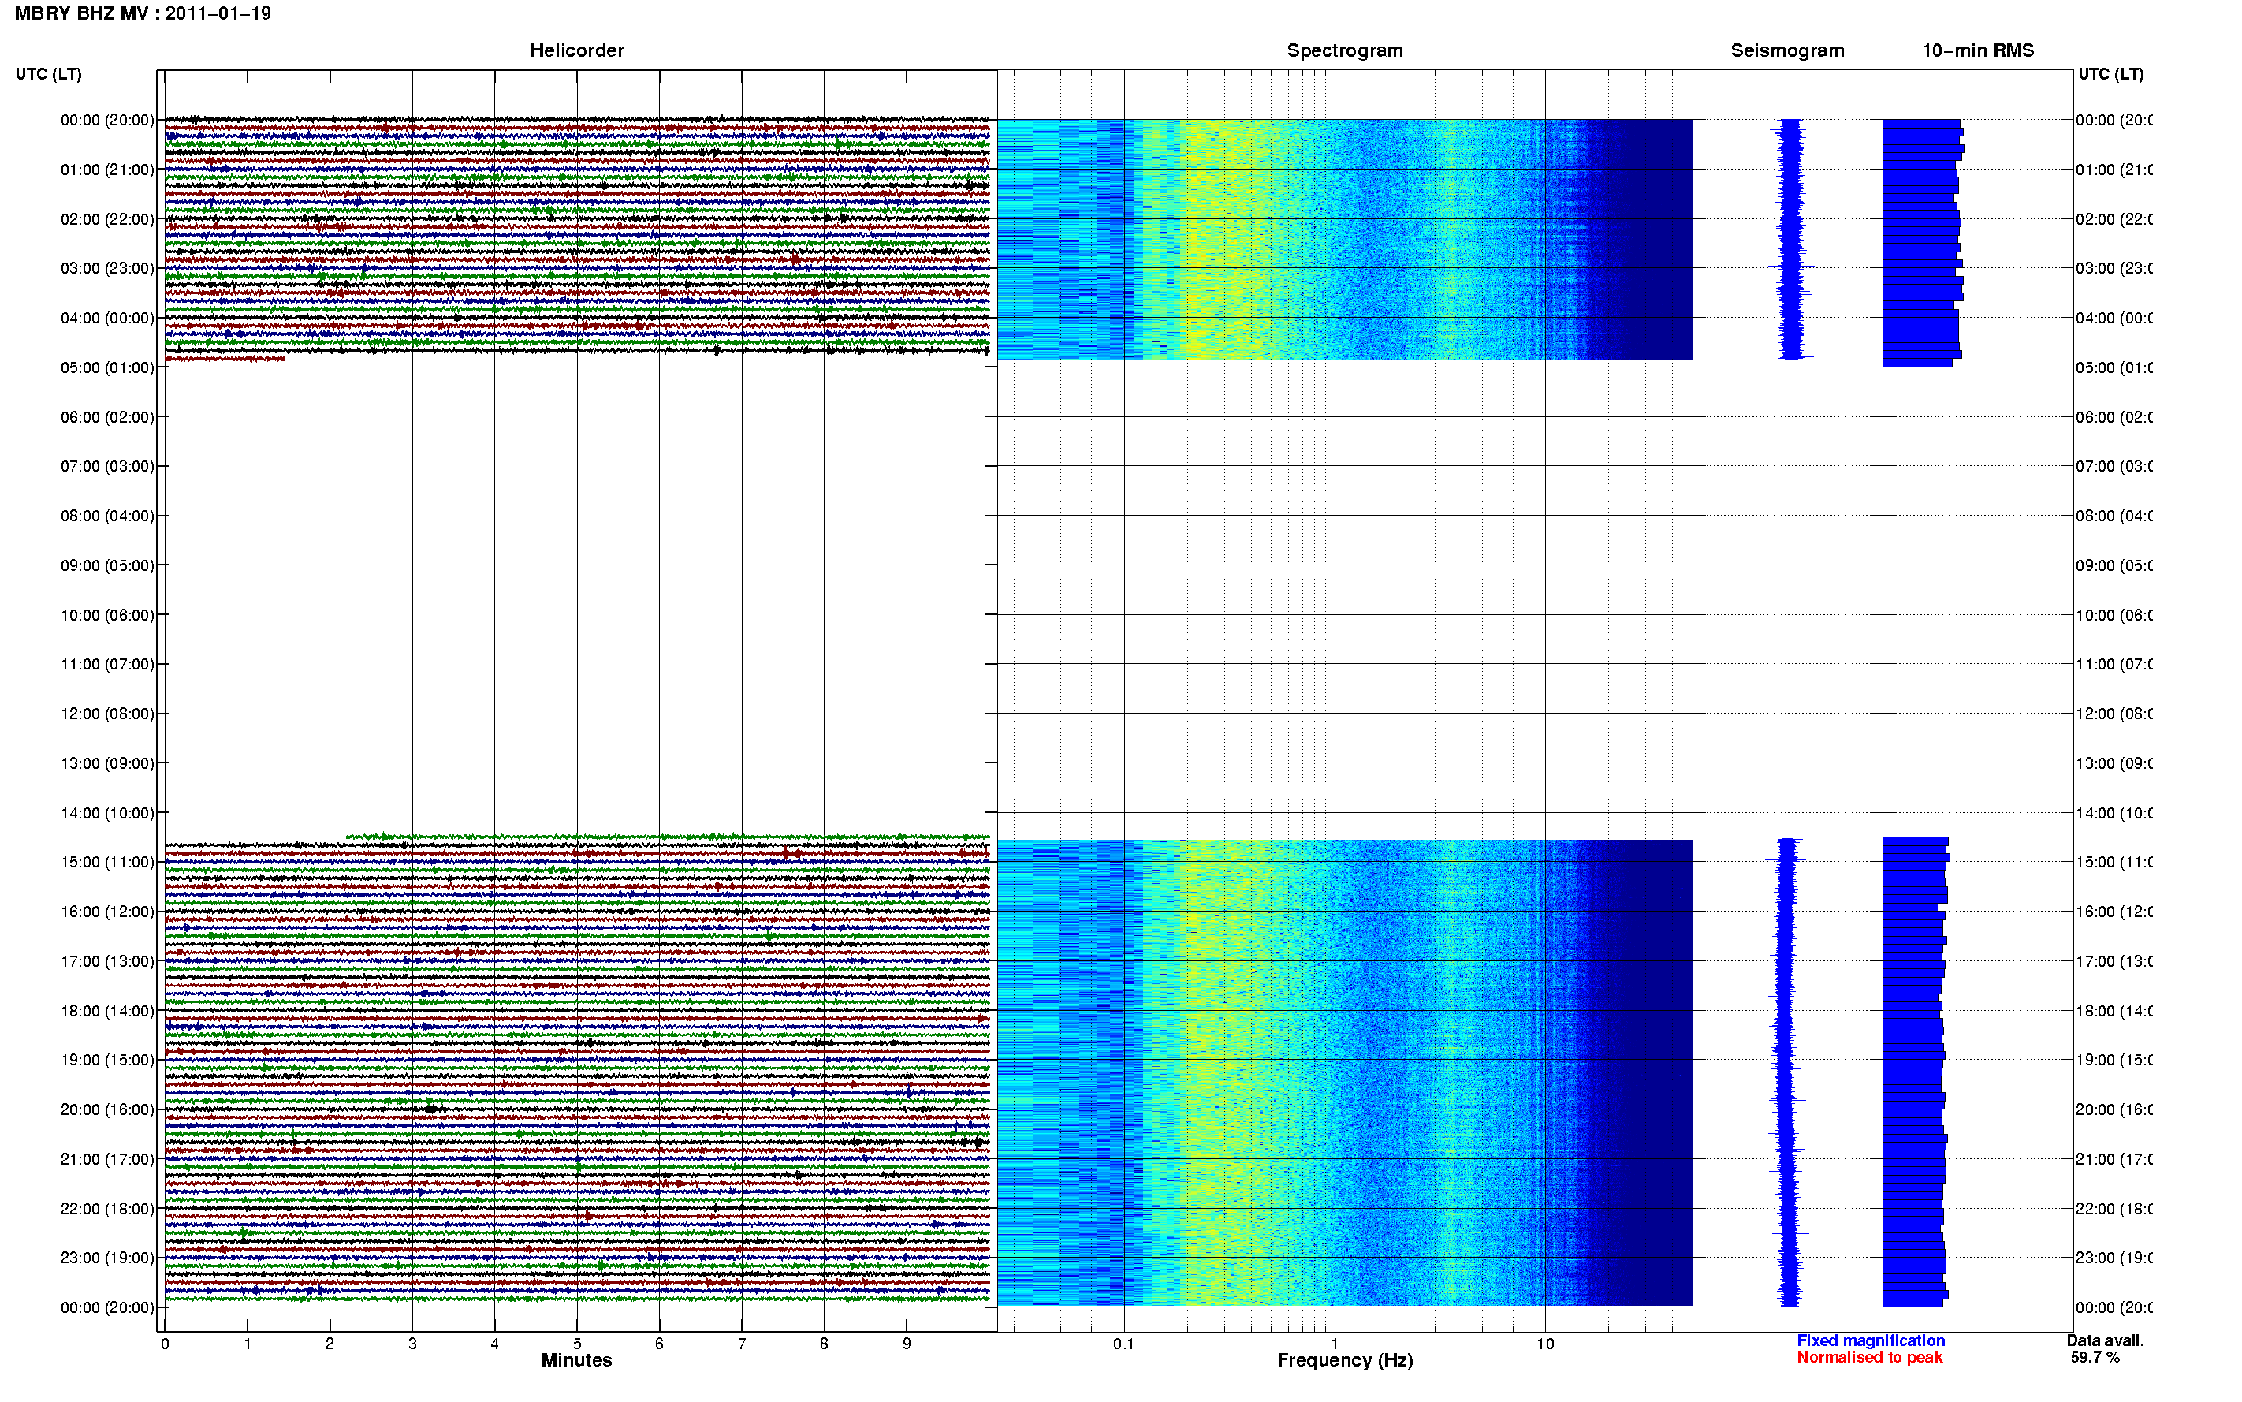Viewport: 2242px width, 1402px height.
Task: Click left time label '00:00 (20:00)' at top
Action: click(107, 120)
